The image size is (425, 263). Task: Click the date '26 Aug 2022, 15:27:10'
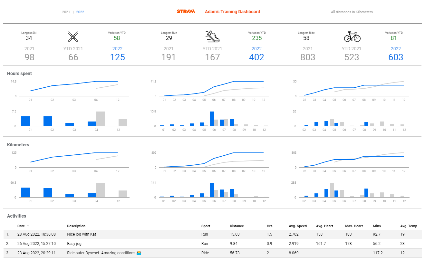click(36, 244)
